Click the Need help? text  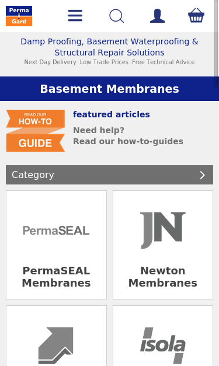click(99, 130)
